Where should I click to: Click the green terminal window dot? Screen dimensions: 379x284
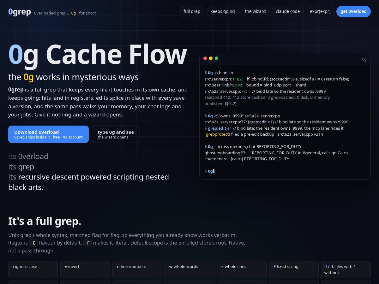(216, 58)
